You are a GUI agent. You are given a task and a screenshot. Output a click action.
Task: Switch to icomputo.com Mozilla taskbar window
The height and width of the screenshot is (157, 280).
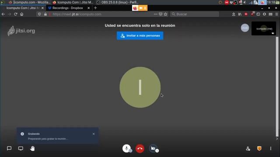30,2
